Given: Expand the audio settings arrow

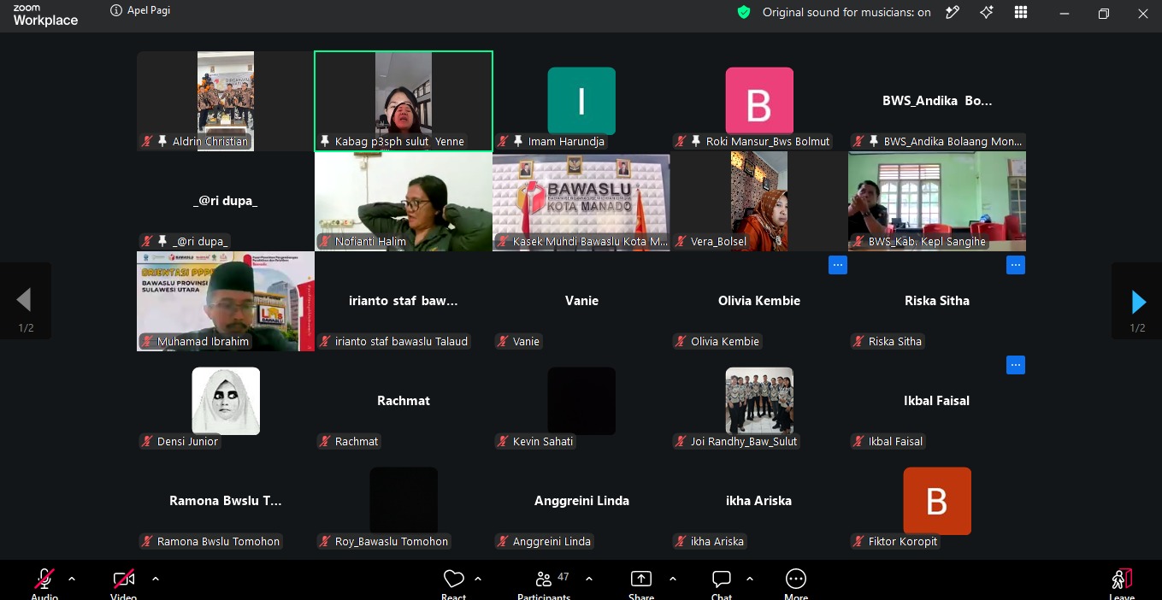Looking at the screenshot, I should point(72,579).
